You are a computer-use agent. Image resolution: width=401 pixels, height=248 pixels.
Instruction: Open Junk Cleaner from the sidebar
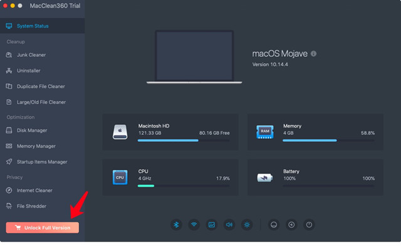[43, 55]
